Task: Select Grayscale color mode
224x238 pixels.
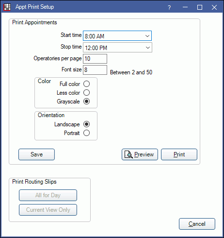Action: coord(86,102)
